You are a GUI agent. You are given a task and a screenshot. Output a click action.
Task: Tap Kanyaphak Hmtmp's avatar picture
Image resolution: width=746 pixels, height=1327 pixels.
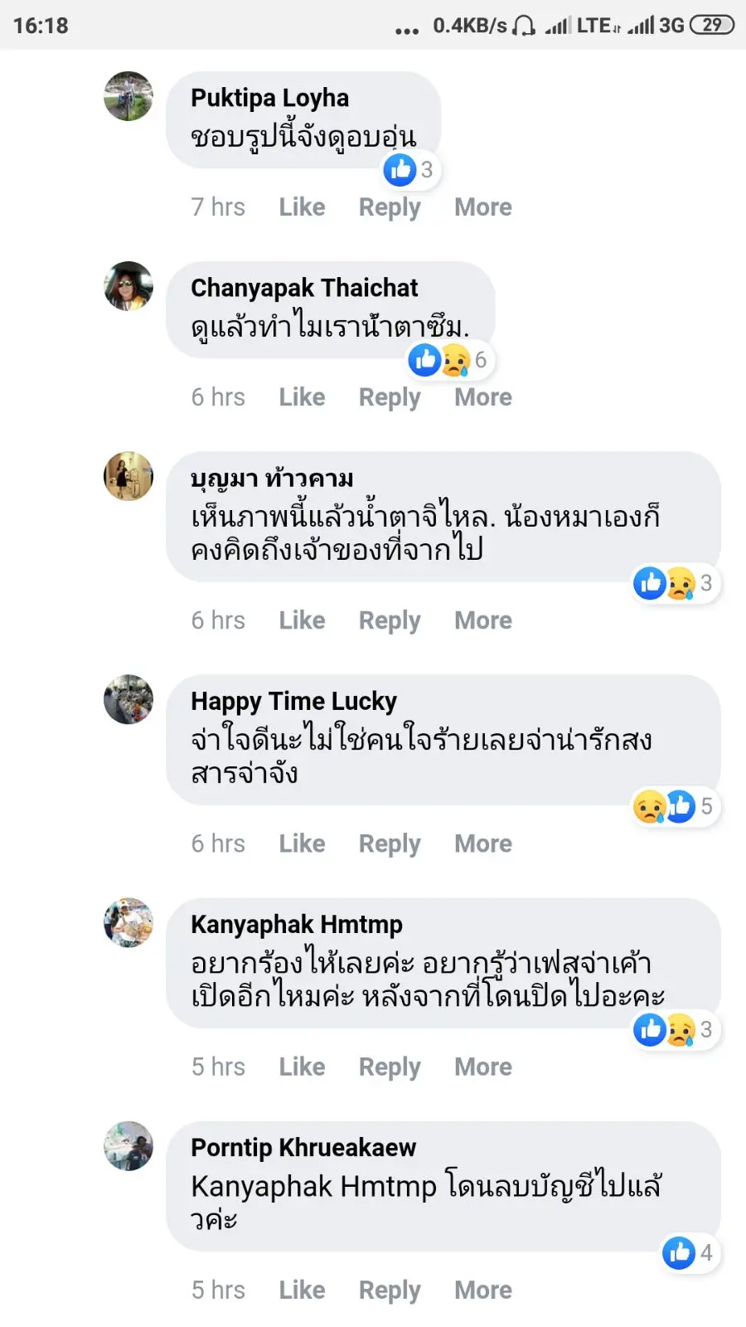coord(128,922)
